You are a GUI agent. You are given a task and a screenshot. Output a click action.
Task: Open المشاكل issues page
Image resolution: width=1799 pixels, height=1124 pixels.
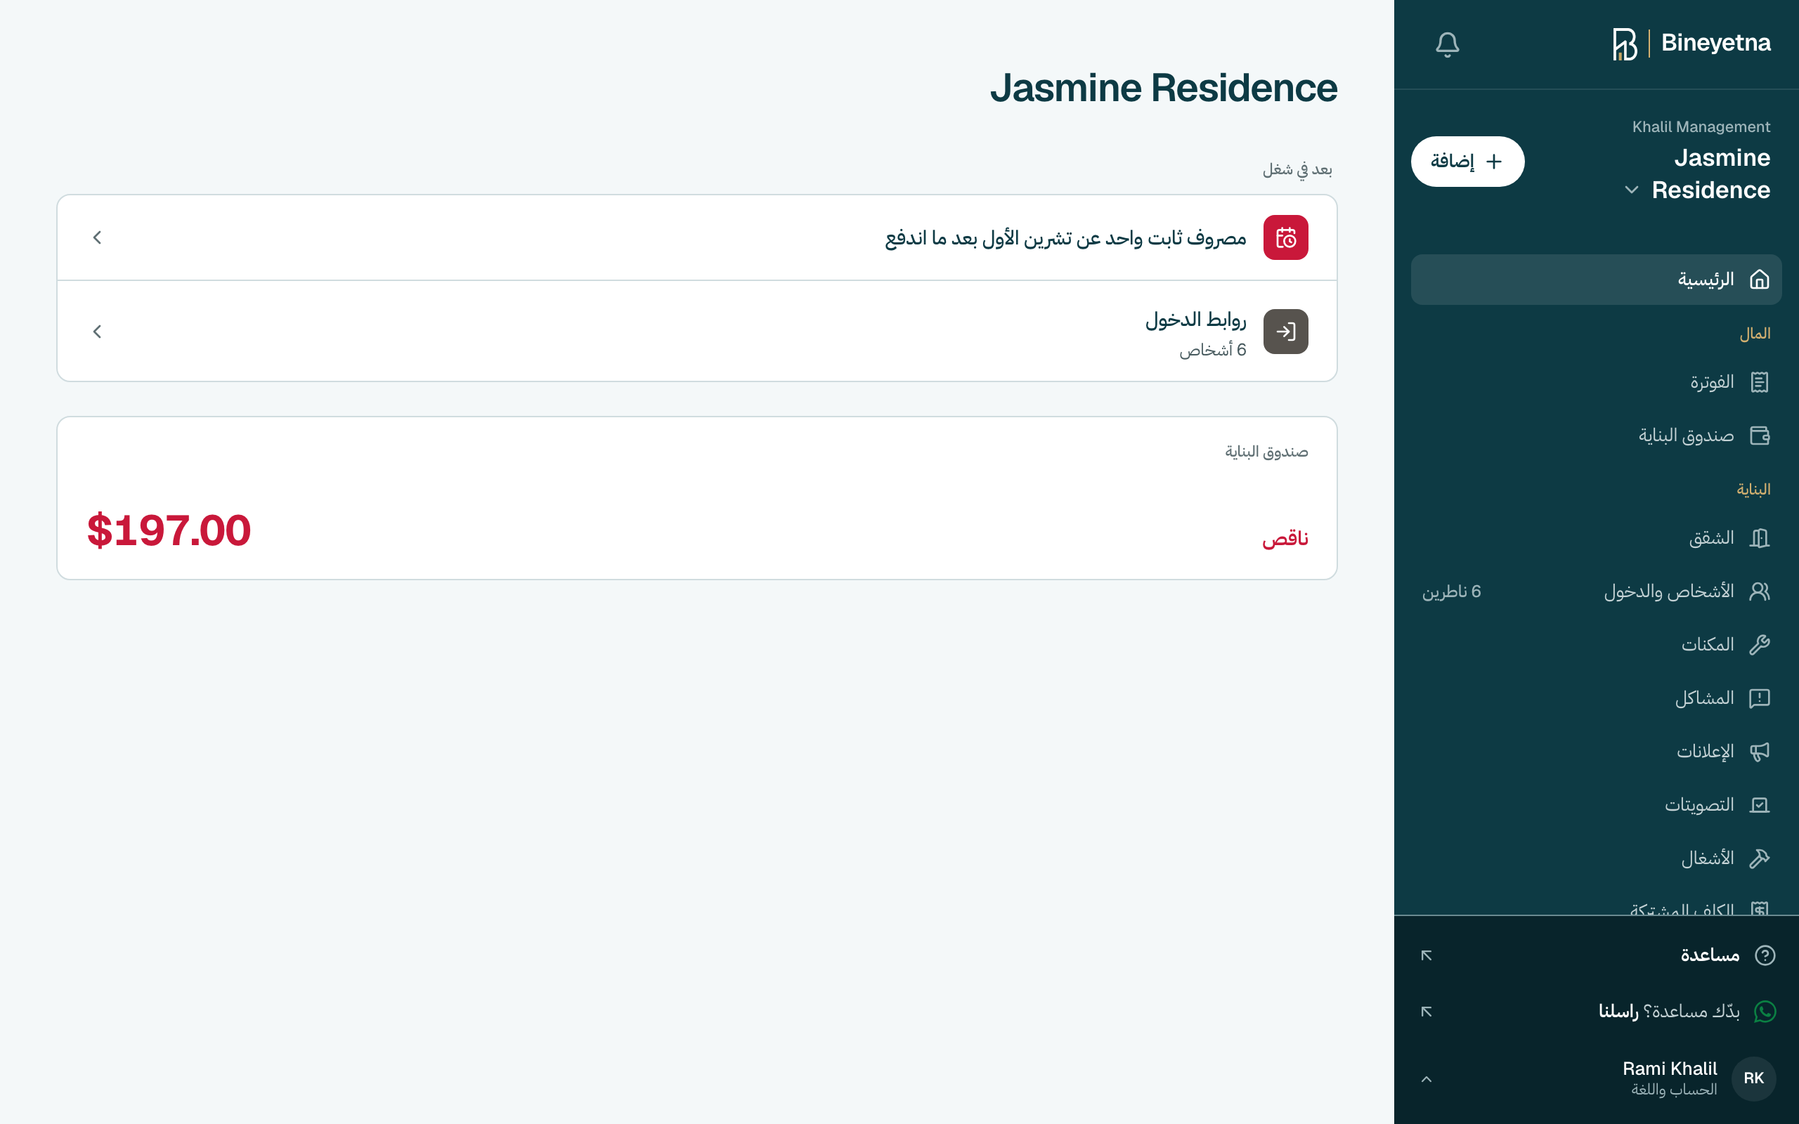tap(1595, 698)
